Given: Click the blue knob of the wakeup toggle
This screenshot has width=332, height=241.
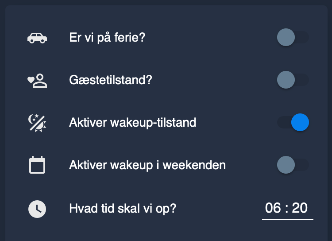Looking at the screenshot, I should point(300,122).
